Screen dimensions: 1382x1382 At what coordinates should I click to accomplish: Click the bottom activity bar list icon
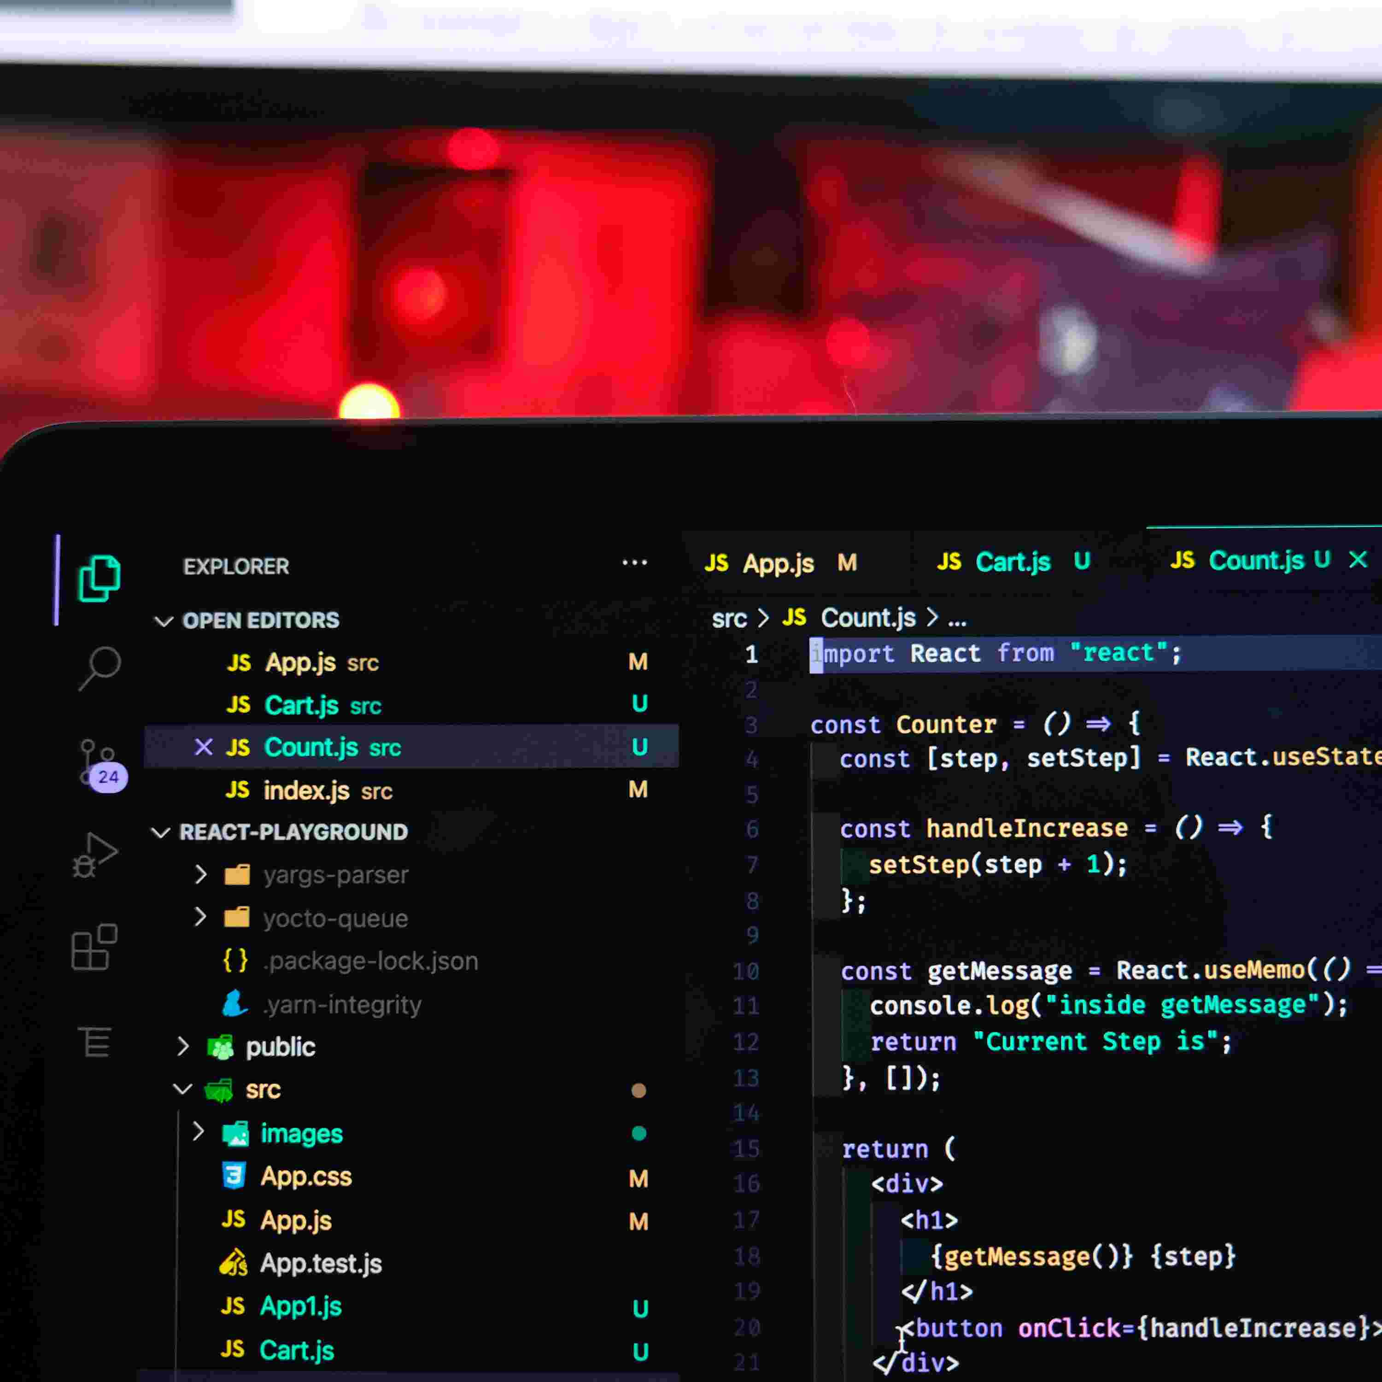point(95,1042)
